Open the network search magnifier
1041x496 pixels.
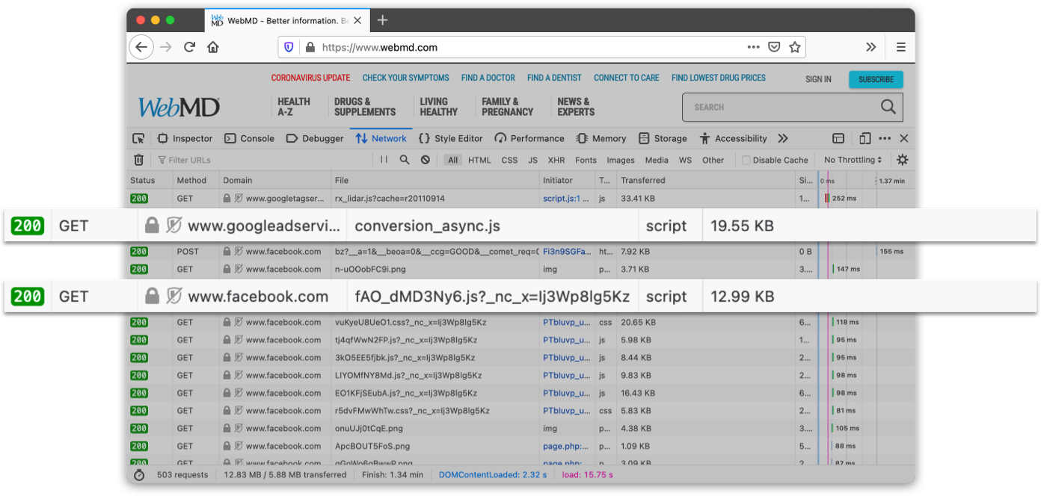405,160
